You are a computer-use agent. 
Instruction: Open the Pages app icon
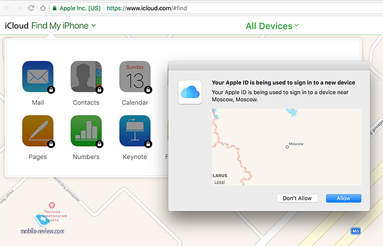coord(38,130)
